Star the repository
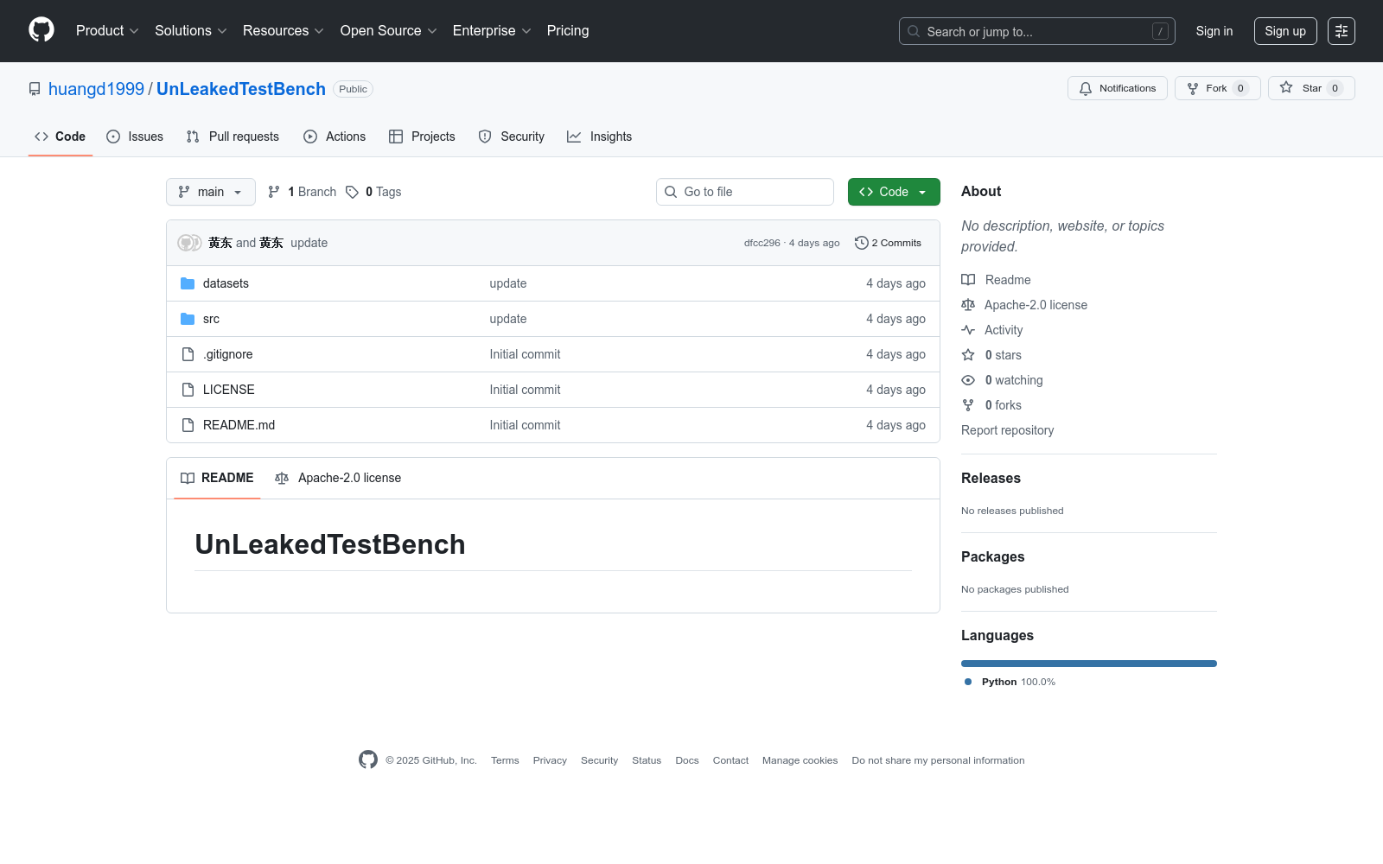1383x864 pixels. [1311, 88]
